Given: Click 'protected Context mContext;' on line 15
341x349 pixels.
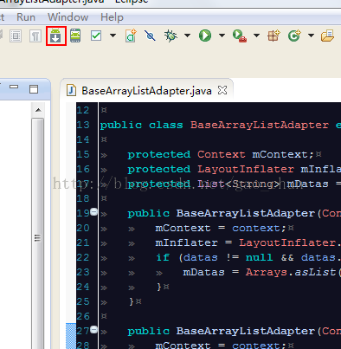Looking at the screenshot, I should coord(221,154).
